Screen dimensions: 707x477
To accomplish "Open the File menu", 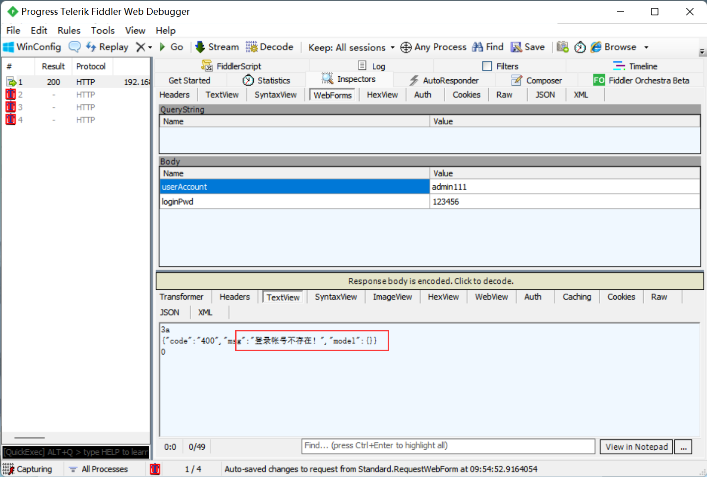I will click(x=13, y=30).
